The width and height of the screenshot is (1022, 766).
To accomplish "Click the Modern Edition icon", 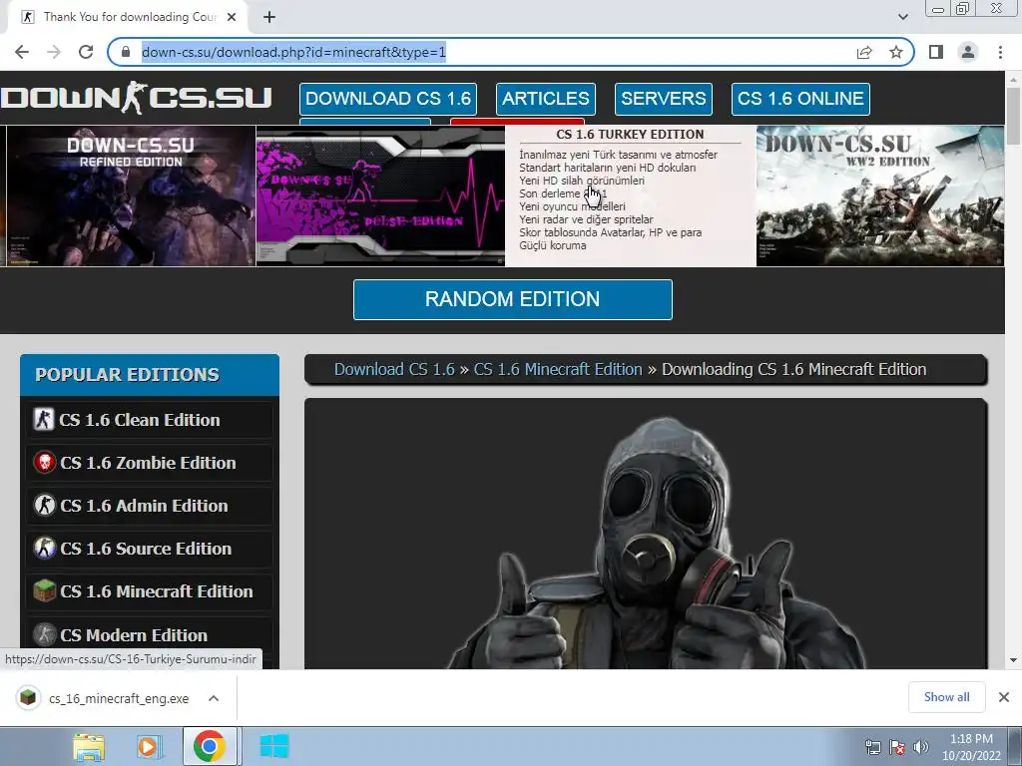I will click(44, 634).
